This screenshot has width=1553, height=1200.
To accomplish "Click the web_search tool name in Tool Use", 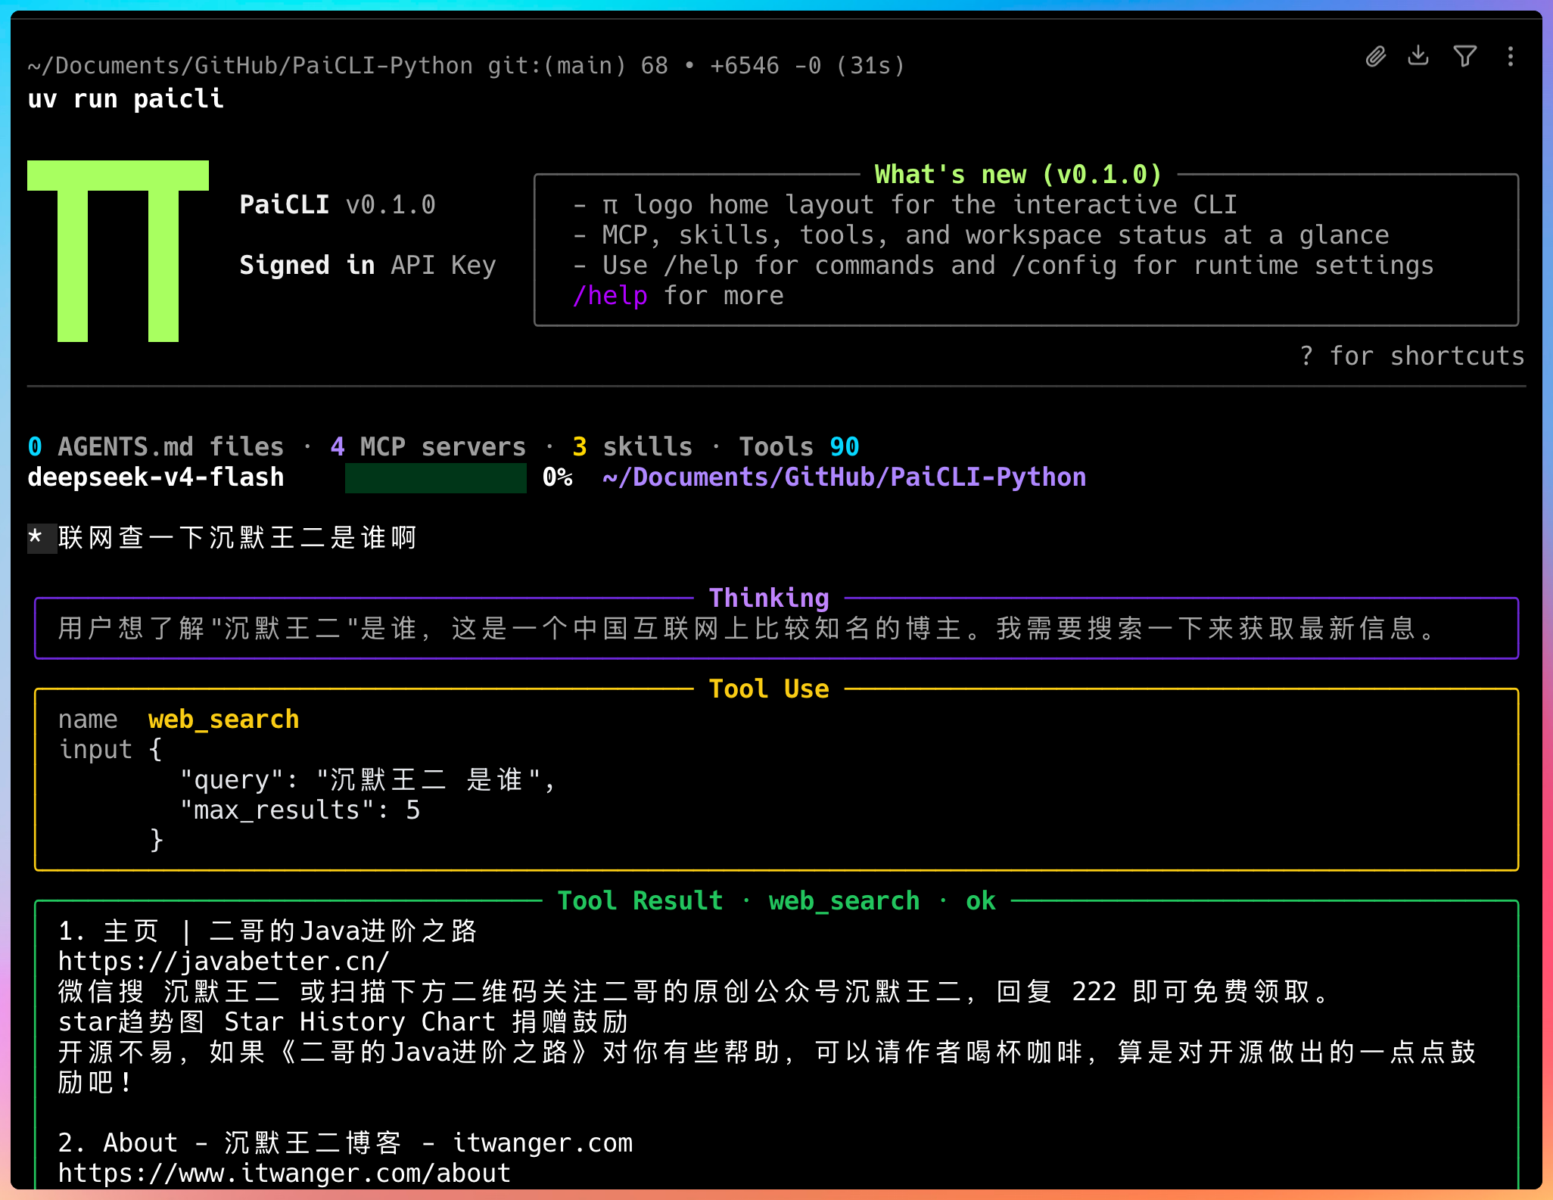I will pyautogui.click(x=224, y=720).
